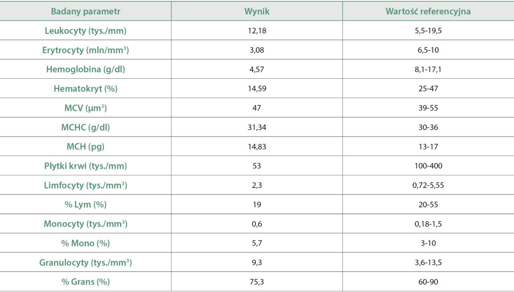Click the % Lym result 19
This screenshot has width=514, height=292.
click(x=257, y=205)
